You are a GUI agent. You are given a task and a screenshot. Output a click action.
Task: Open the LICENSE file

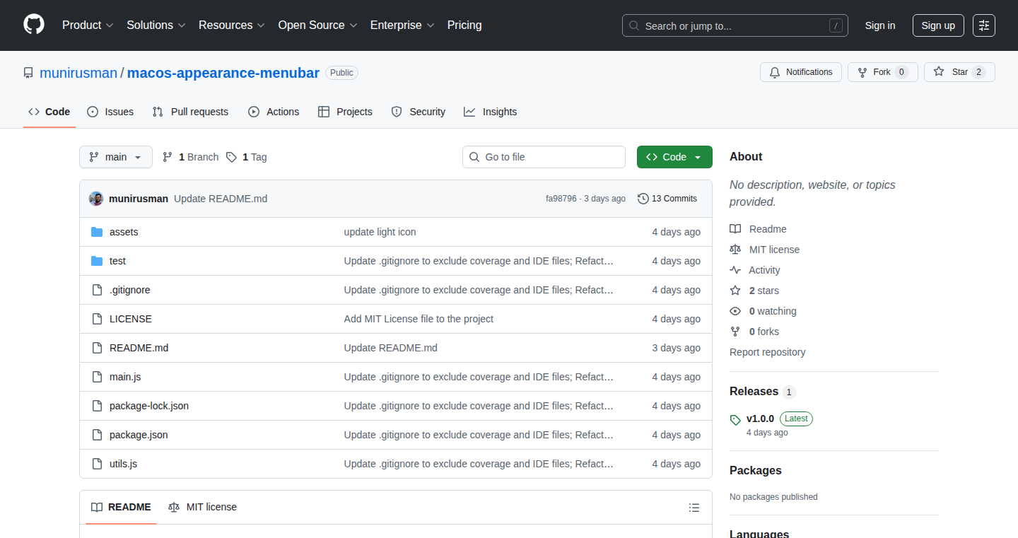[x=131, y=319]
